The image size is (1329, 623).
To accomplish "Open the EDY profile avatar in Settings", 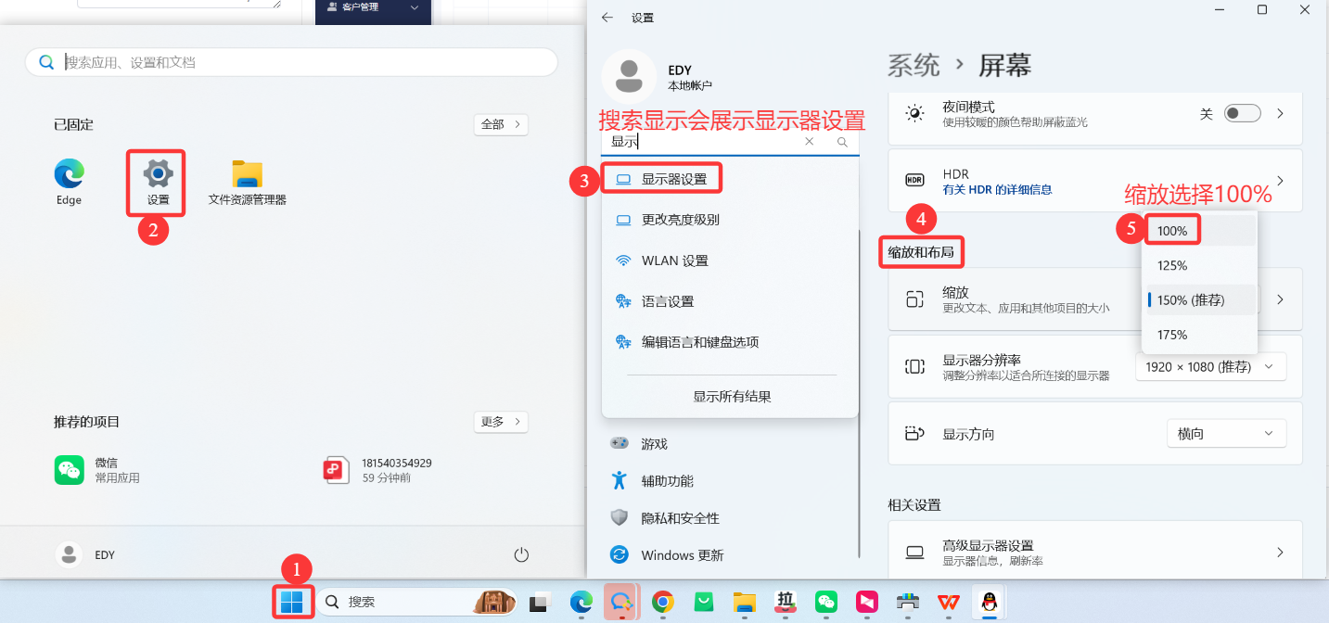I will (x=630, y=77).
